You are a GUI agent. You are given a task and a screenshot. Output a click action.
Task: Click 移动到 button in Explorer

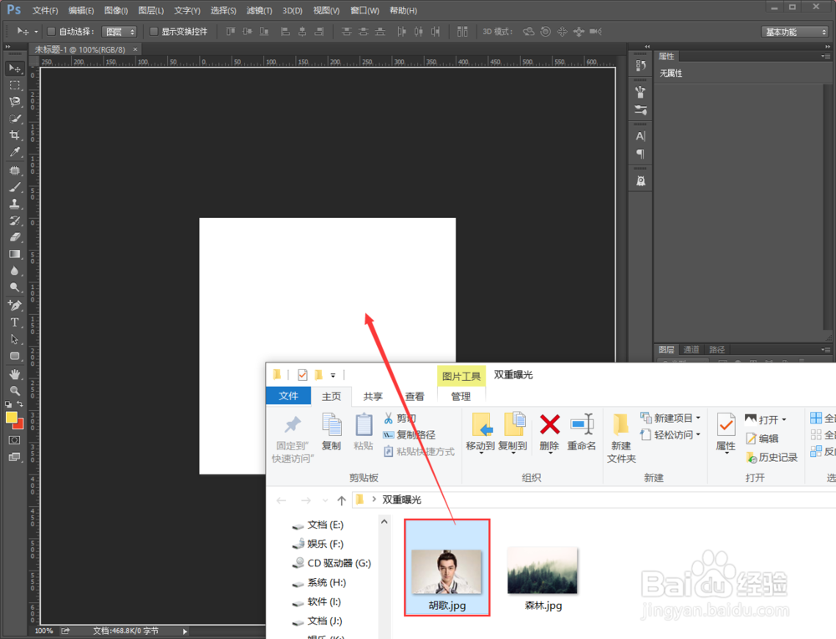pos(481,433)
